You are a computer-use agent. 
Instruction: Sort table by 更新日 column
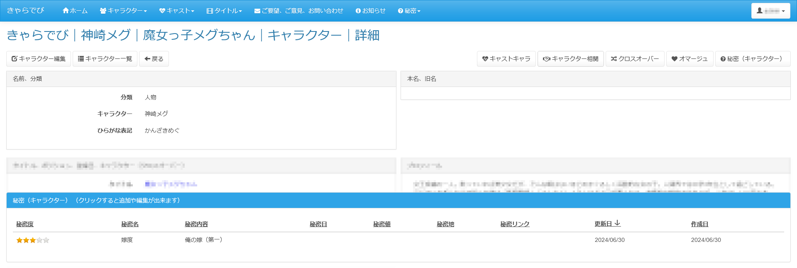(603, 224)
